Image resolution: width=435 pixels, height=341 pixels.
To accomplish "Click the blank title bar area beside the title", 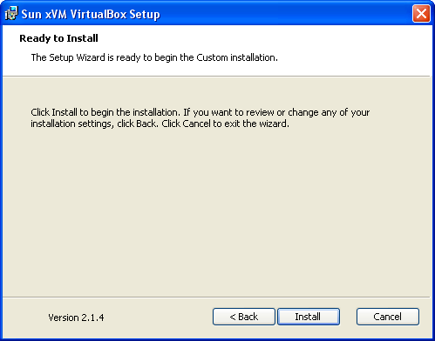I will (285, 14).
